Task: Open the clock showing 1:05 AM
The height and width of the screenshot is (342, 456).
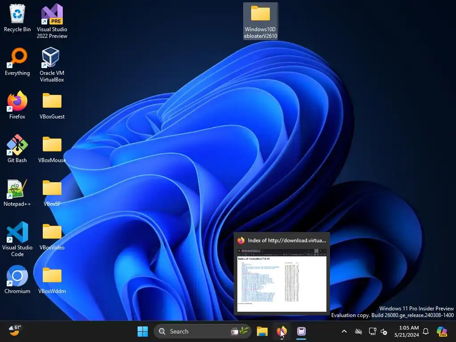Action: [407, 331]
